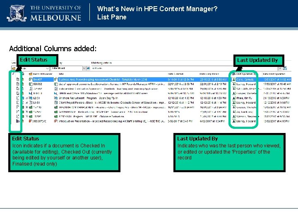Click the person icon next to Callo, Carmela
The height and width of the screenshot is (223, 298).
pyautogui.click(x=234, y=79)
